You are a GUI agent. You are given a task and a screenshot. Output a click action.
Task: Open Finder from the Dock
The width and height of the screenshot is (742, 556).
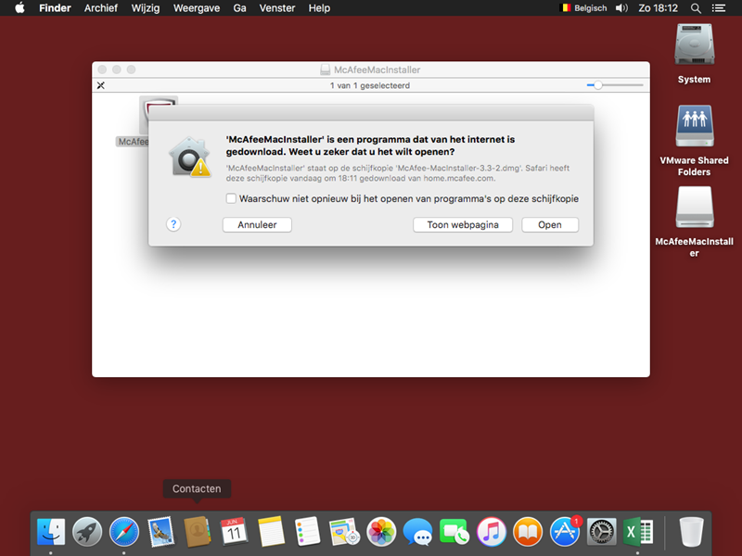[51, 531]
